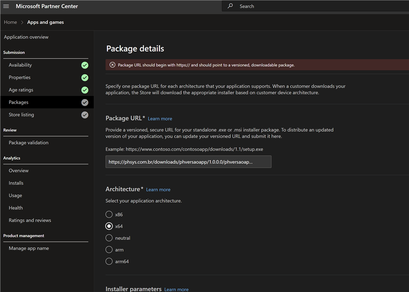The width and height of the screenshot is (409, 292).
Task: Click the Package details heading
Action: coord(135,48)
